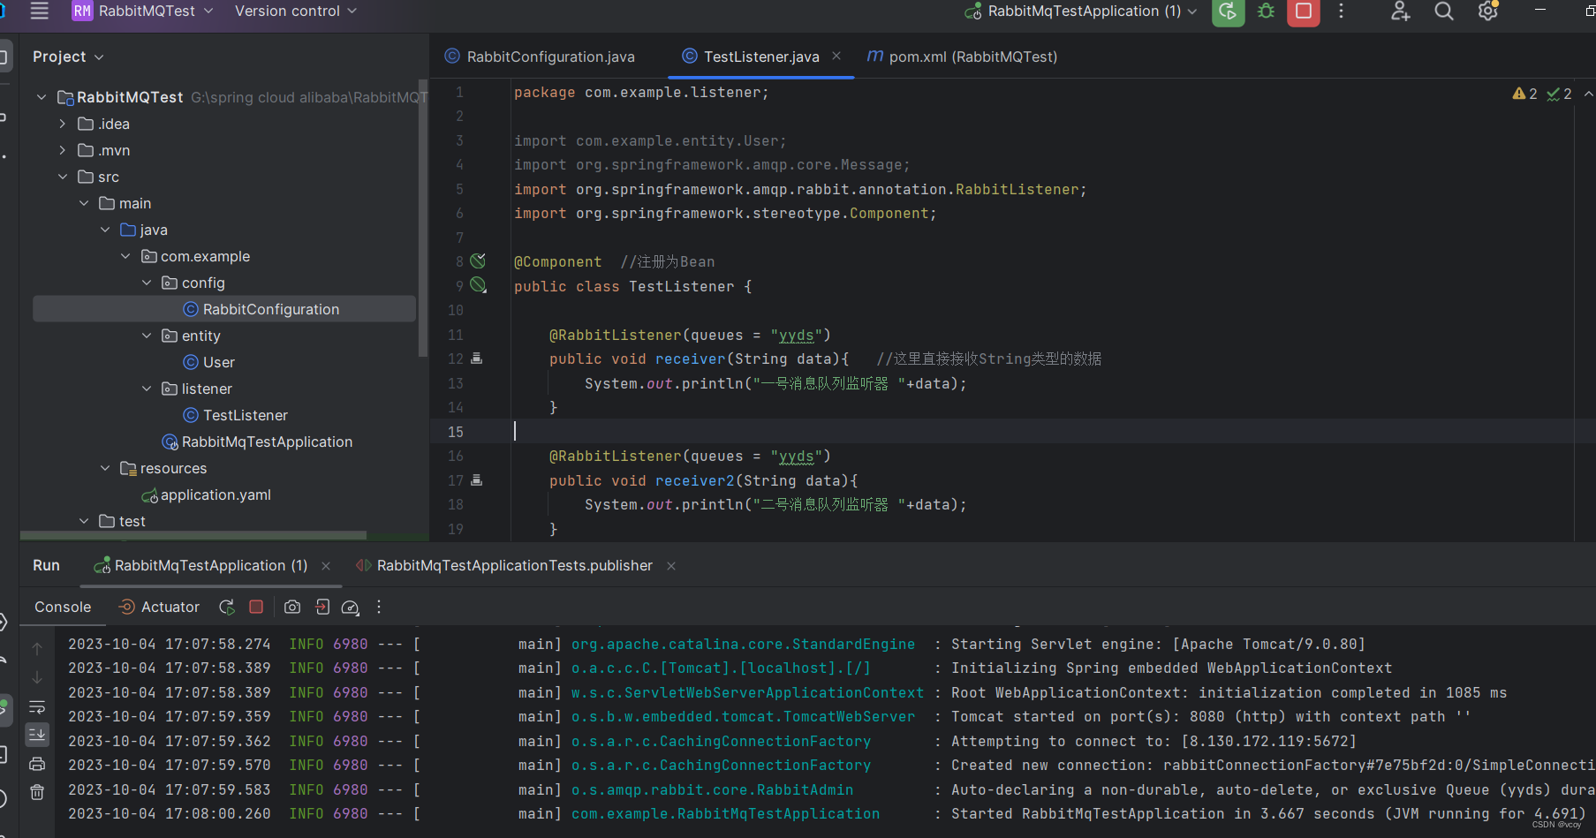This screenshot has width=1596, height=838.
Task: Start debug with the bug icon
Action: coord(1266,11)
